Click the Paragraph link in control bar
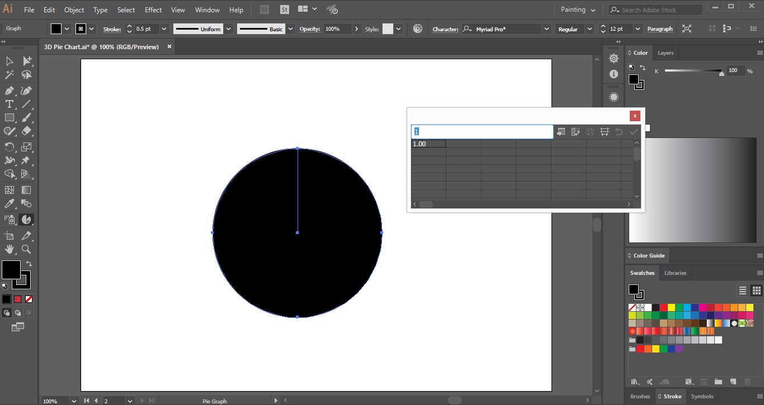Image resolution: width=764 pixels, height=405 pixels. tap(660, 29)
